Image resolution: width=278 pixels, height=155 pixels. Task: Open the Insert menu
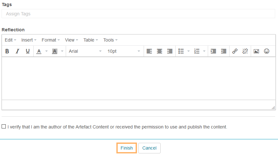click(29, 40)
